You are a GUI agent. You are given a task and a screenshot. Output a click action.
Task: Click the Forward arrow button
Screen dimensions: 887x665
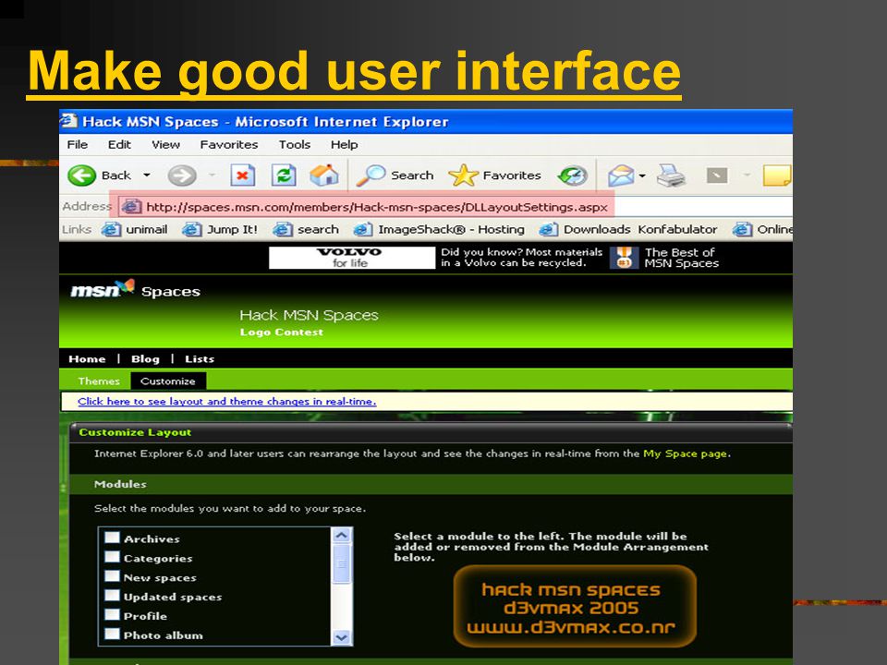point(182,175)
